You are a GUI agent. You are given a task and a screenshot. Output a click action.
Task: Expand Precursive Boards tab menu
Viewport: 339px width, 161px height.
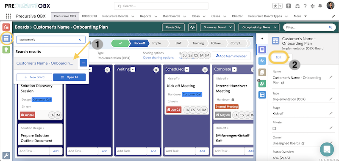(133, 16)
